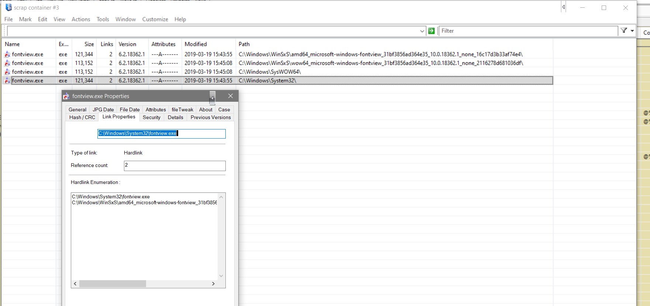Click the link path field in Properties

[x=161, y=133]
